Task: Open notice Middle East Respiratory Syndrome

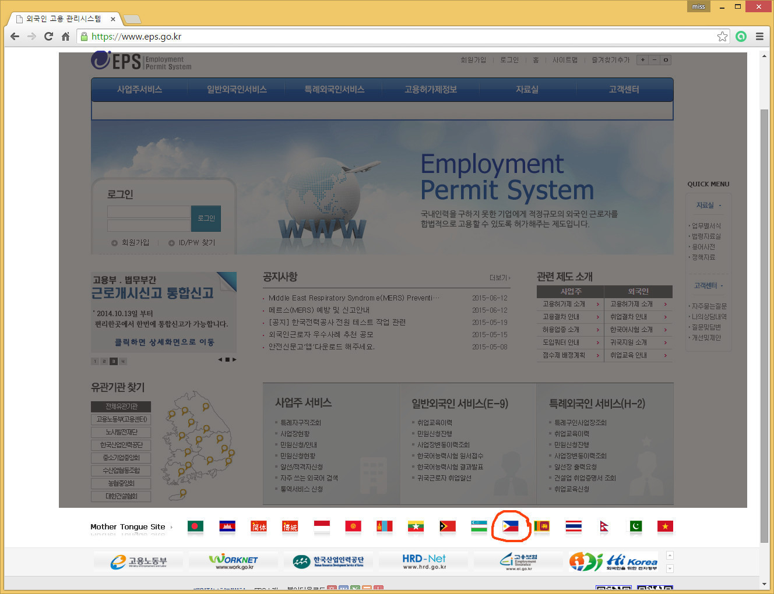Action: pos(354,298)
